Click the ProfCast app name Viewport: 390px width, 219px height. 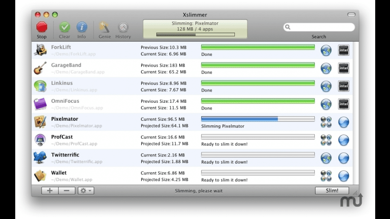pyautogui.click(x=62, y=137)
